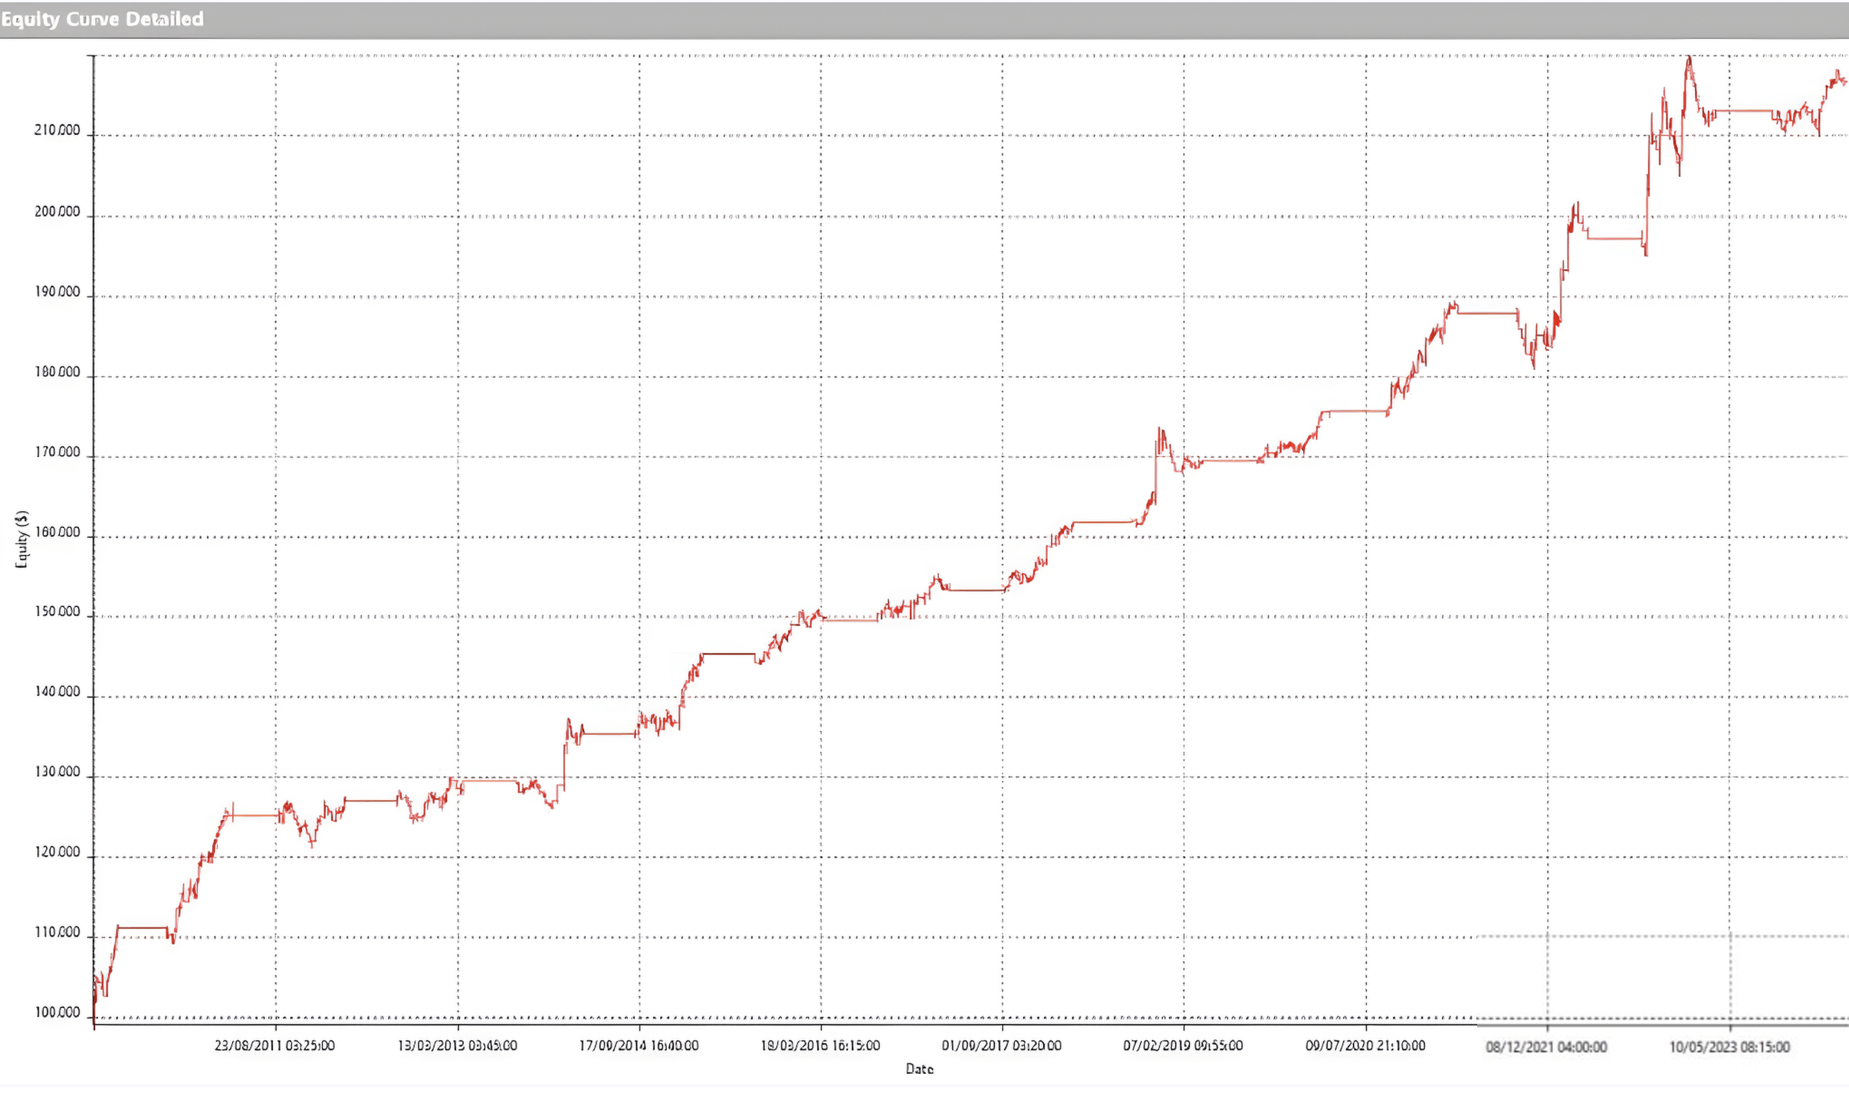Click the 200,000 equity axis label
The height and width of the screenshot is (1096, 1849).
click(57, 212)
